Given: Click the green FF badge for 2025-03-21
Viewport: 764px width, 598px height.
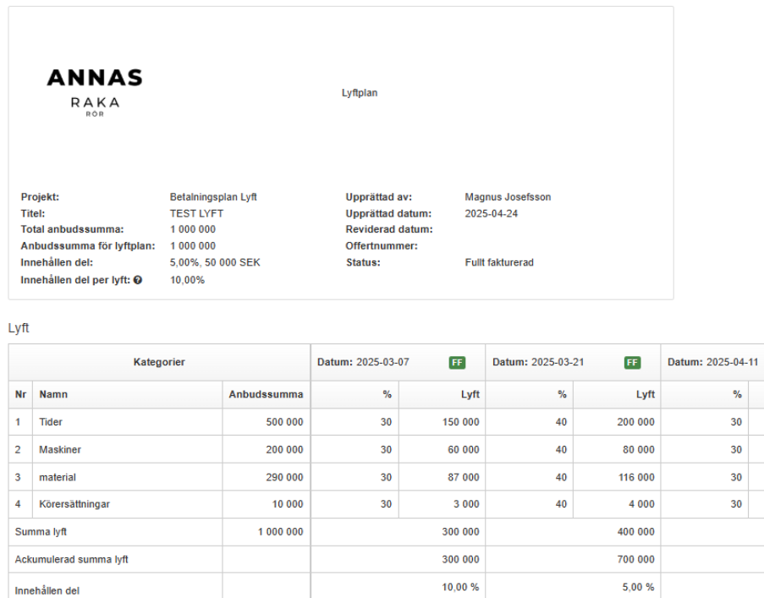Looking at the screenshot, I should pos(631,362).
